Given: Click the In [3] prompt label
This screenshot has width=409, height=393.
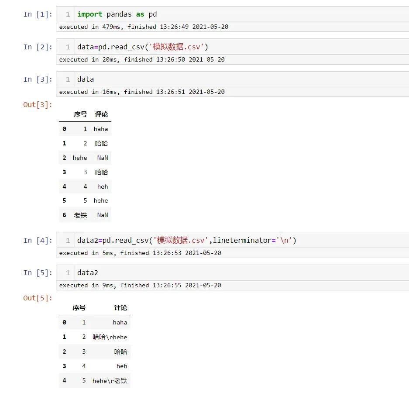Looking at the screenshot, I should [x=38, y=79].
